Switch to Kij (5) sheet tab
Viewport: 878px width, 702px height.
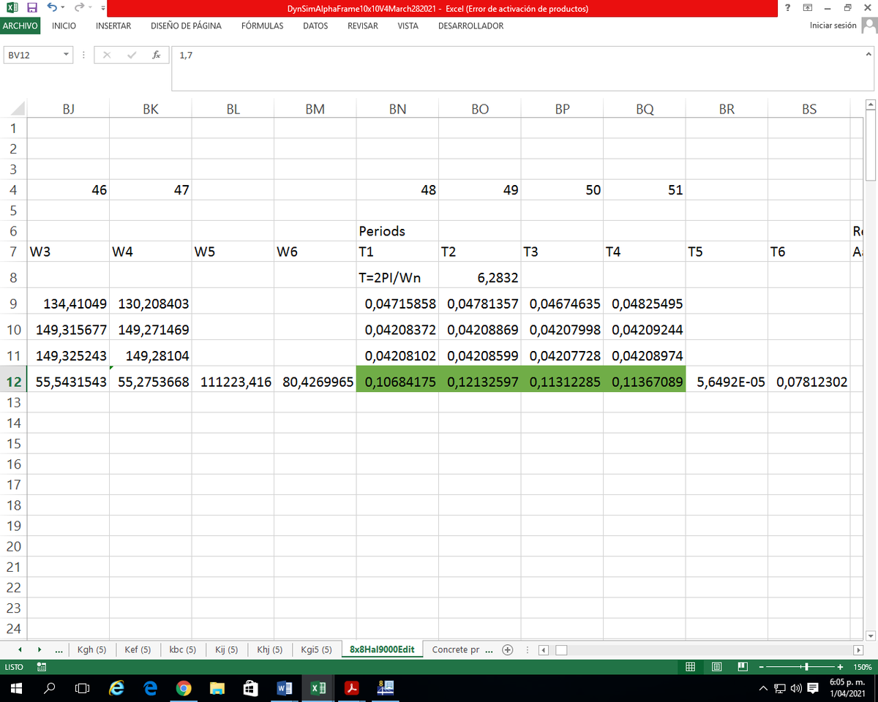pos(225,649)
